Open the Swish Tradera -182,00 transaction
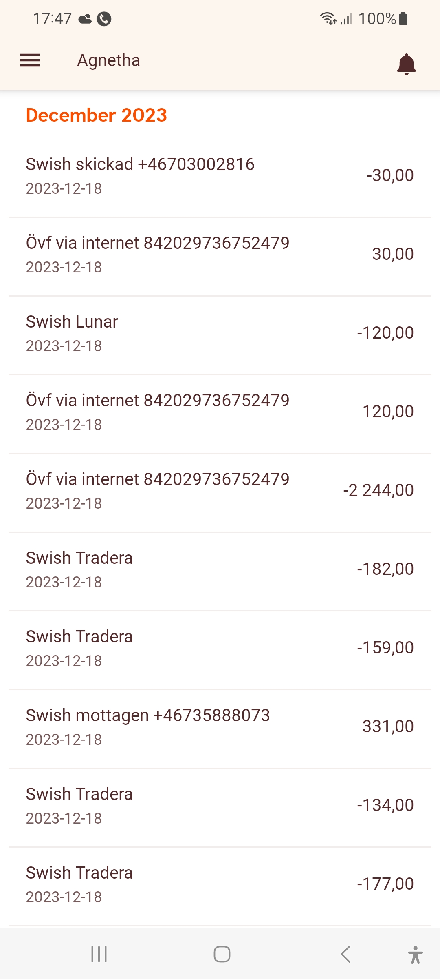 220,569
